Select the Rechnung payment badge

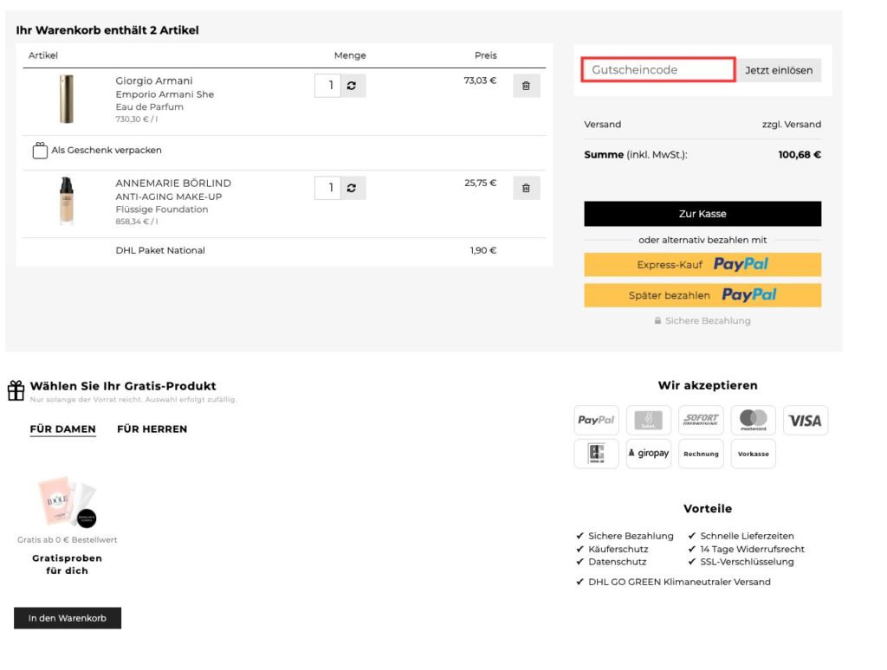tap(701, 454)
